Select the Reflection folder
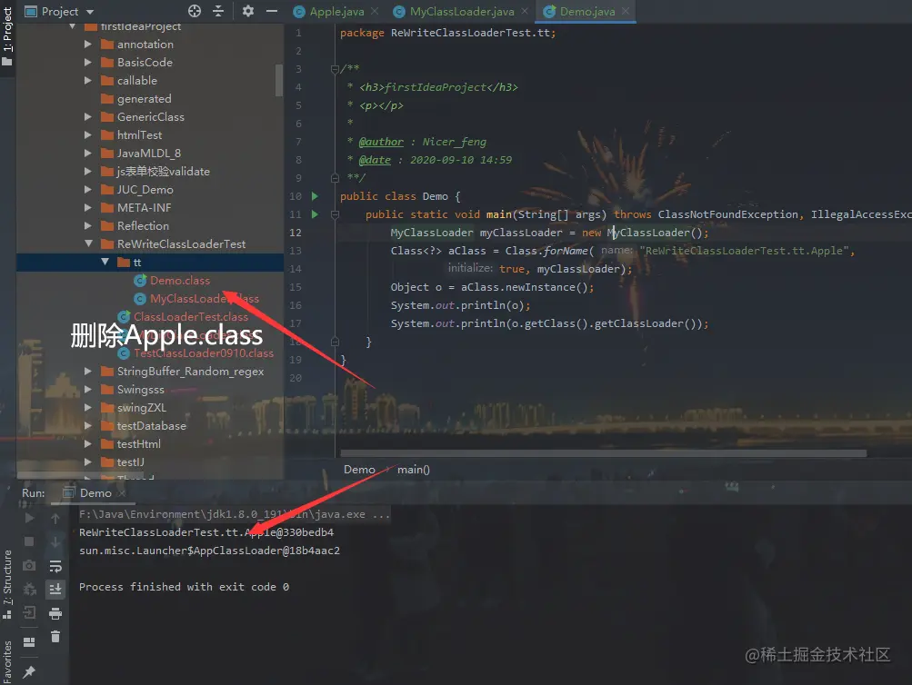 pos(143,226)
